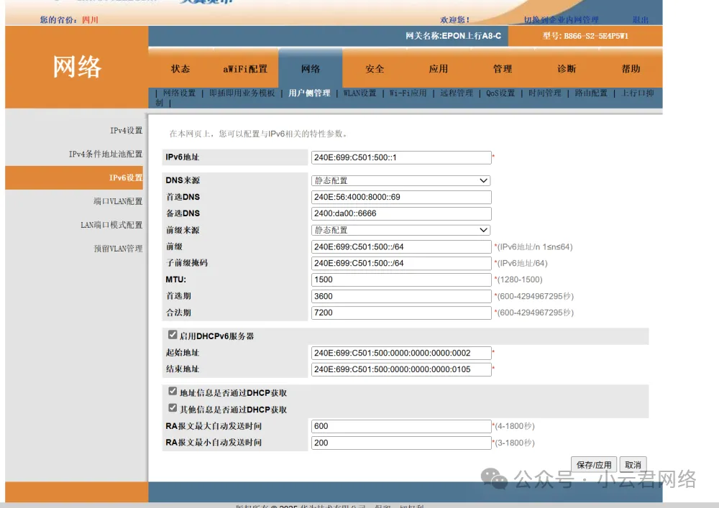Image resolution: width=719 pixels, height=508 pixels.
Task: Click the (4-1800秒) hint text
Action: coord(515,426)
